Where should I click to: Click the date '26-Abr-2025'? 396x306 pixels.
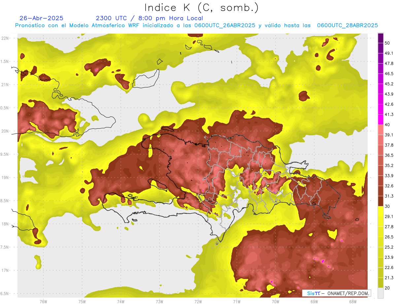[x=41, y=18]
